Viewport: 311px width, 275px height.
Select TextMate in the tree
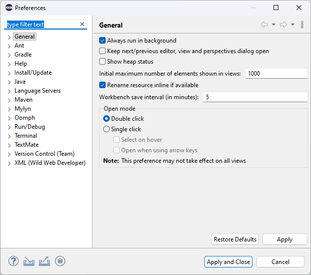(x=27, y=145)
